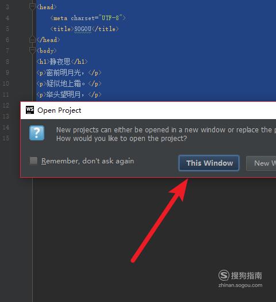Click the Sogou S logo watermark
Viewport: 276px width, 302px height.
tap(224, 275)
